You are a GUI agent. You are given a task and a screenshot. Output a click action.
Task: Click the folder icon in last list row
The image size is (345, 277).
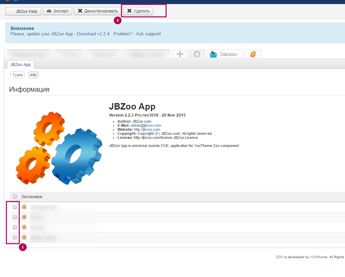click(24, 237)
